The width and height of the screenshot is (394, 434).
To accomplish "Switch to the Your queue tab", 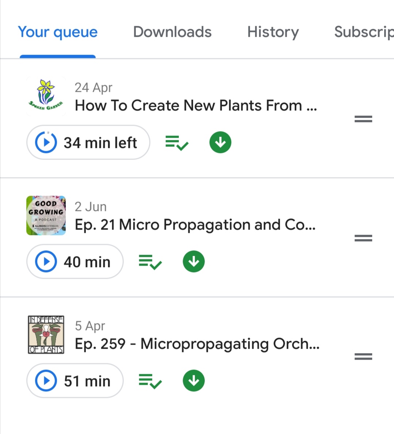I will (58, 32).
